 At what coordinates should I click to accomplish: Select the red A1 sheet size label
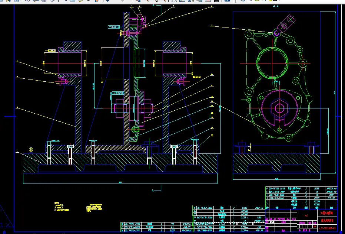[306, 215]
